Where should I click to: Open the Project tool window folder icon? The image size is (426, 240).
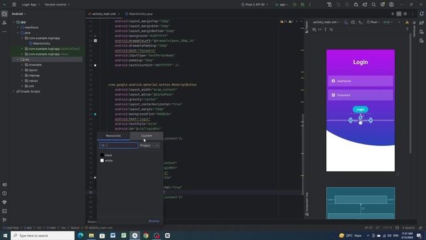point(5,13)
